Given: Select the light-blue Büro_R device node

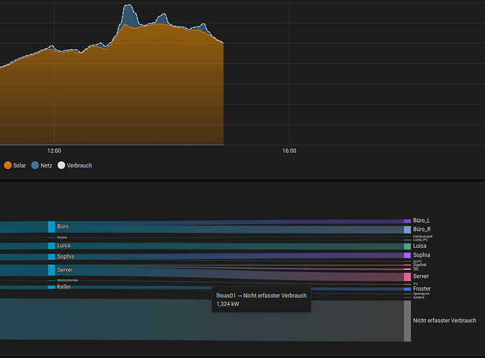Looking at the screenshot, I should 408,229.
